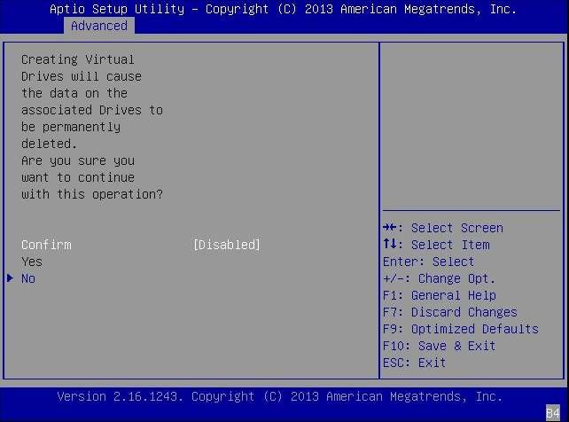Click the 'Enter: Select' help line
Viewport: 569px width, 422px height.
(428, 262)
